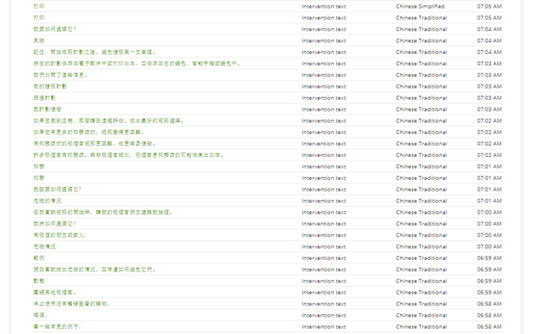Open the 如果您有更多的抑鬱症狀 entry
Viewport: 536px width, 334px height.
(x=88, y=132)
